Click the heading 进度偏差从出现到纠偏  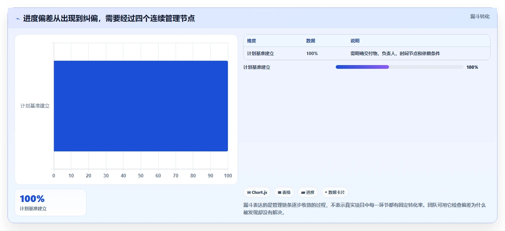109,18
